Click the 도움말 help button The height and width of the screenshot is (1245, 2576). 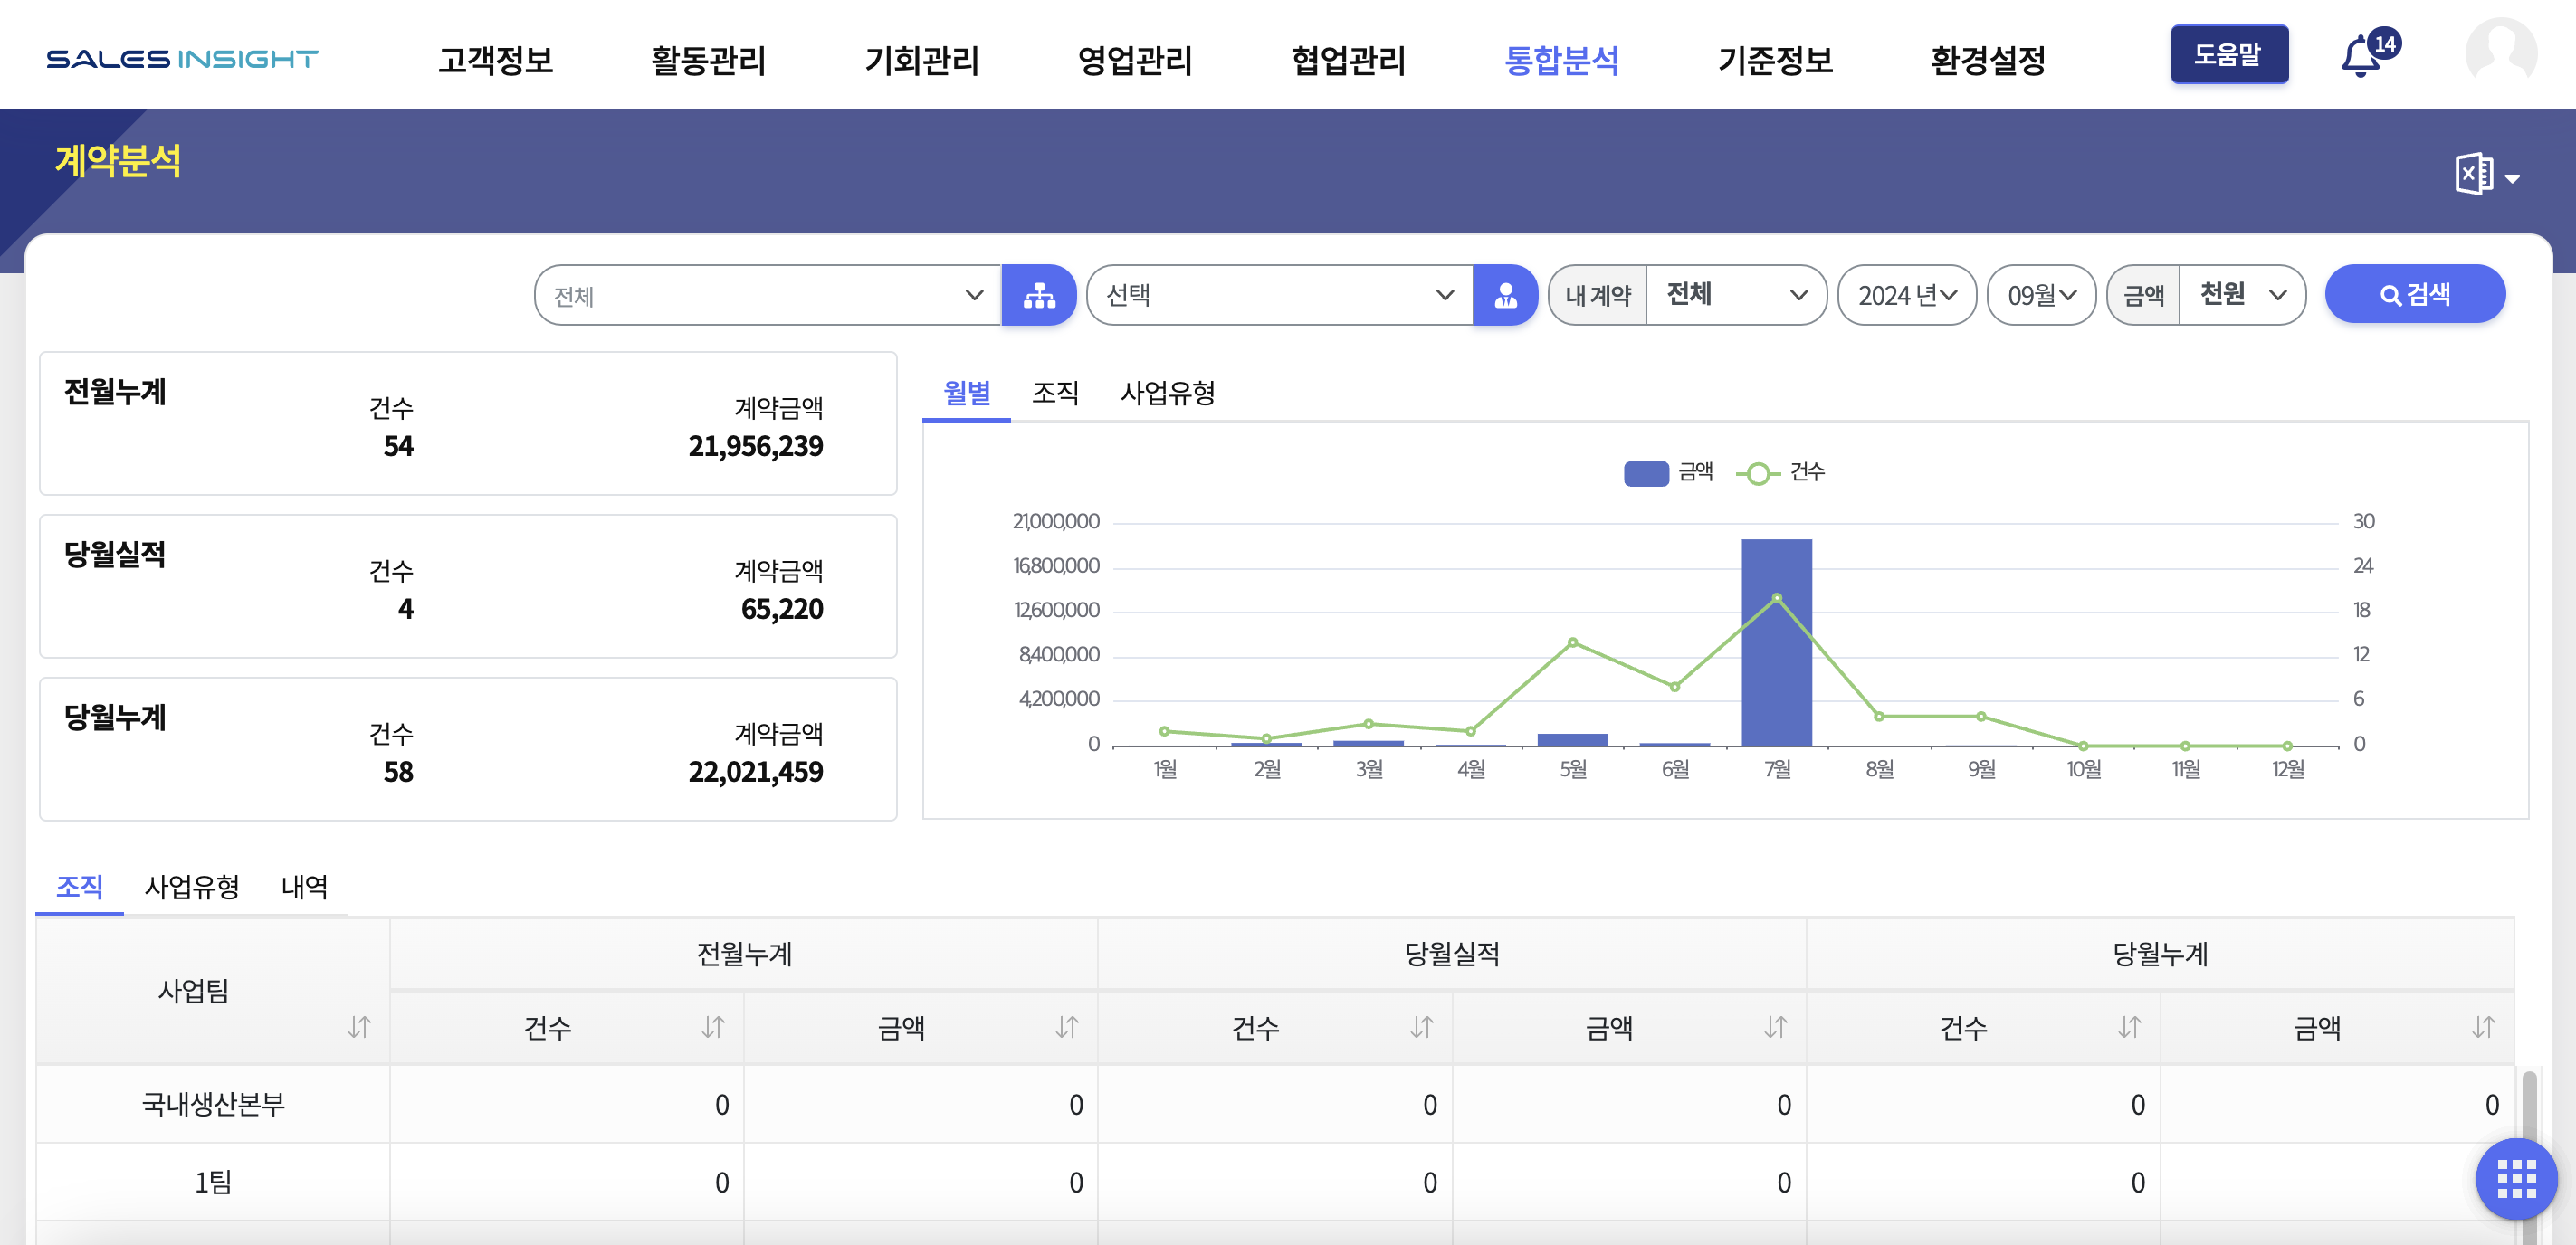[2228, 54]
